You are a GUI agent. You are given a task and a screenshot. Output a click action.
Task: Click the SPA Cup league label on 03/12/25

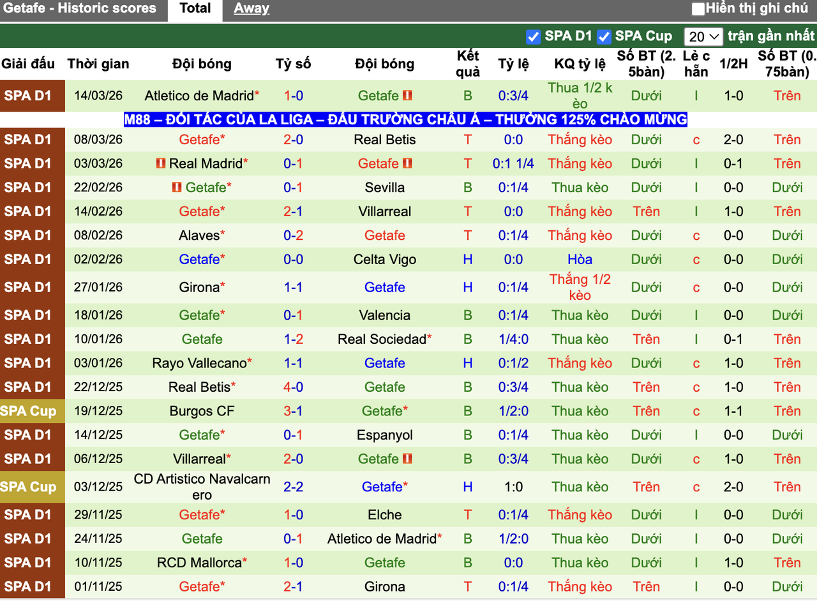[28, 487]
